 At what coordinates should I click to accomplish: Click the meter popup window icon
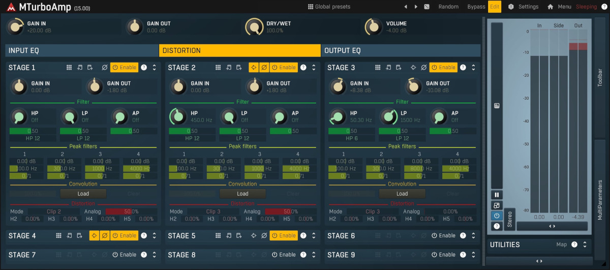497,205
